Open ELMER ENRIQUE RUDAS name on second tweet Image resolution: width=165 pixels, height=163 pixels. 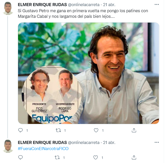pyautogui.click(x=42, y=142)
